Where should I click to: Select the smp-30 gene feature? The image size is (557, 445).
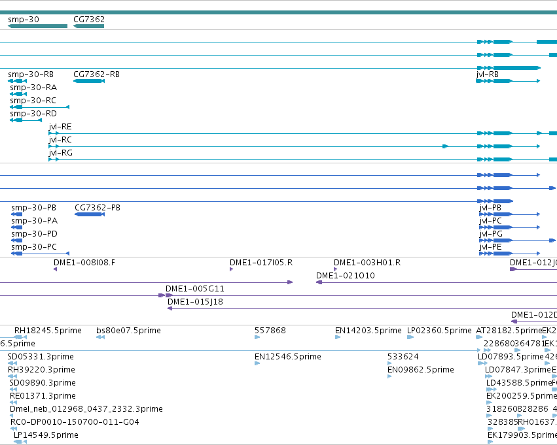coord(37,26)
